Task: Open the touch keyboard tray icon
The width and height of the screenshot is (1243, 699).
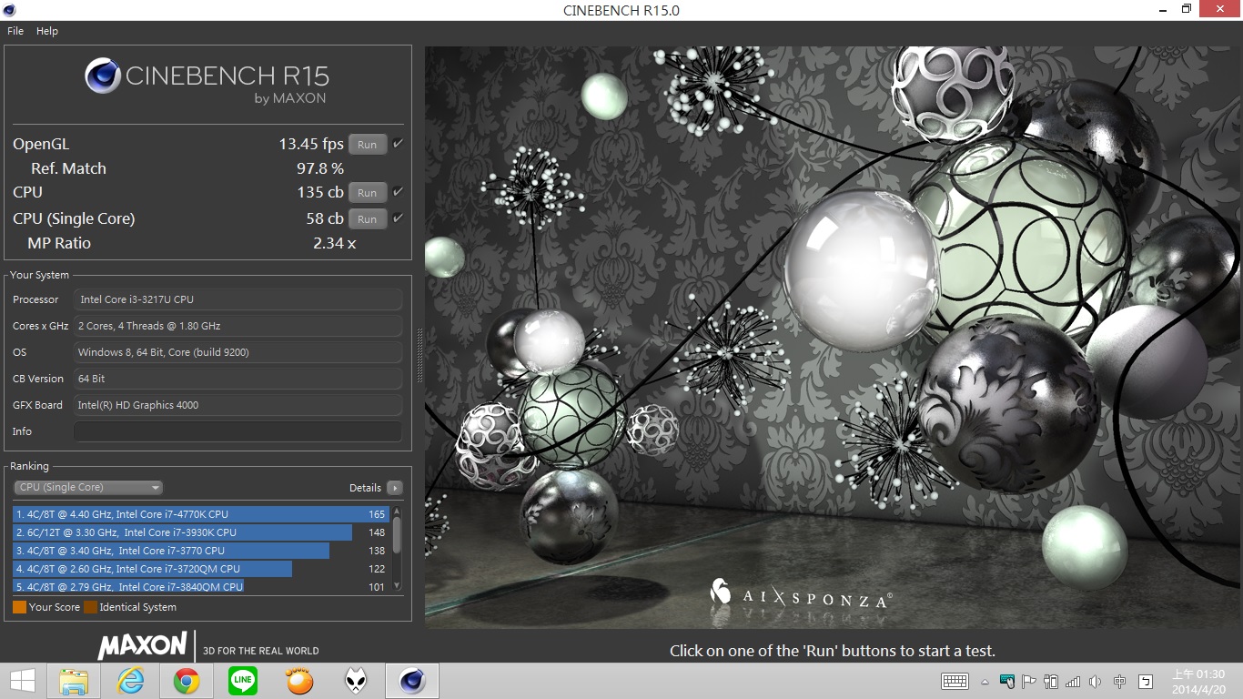Action: tap(955, 681)
